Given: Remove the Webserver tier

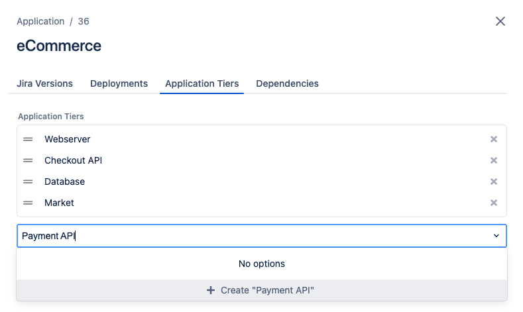Looking at the screenshot, I should (x=494, y=139).
